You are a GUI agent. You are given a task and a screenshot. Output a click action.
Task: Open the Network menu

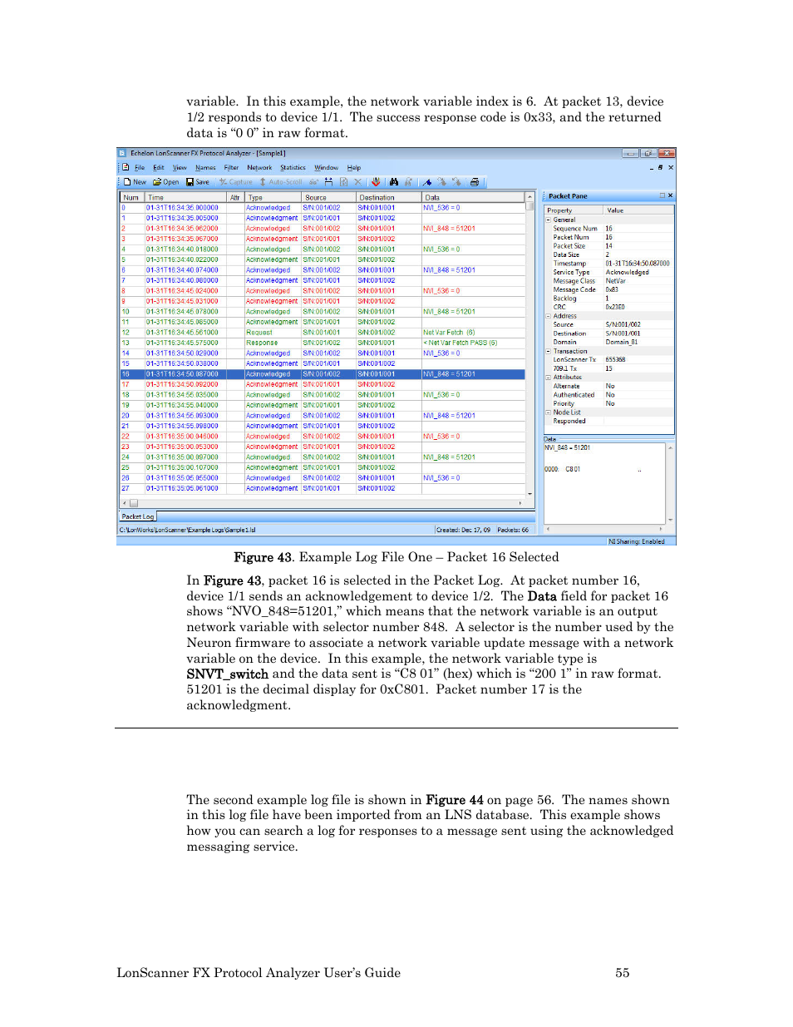[259, 168]
